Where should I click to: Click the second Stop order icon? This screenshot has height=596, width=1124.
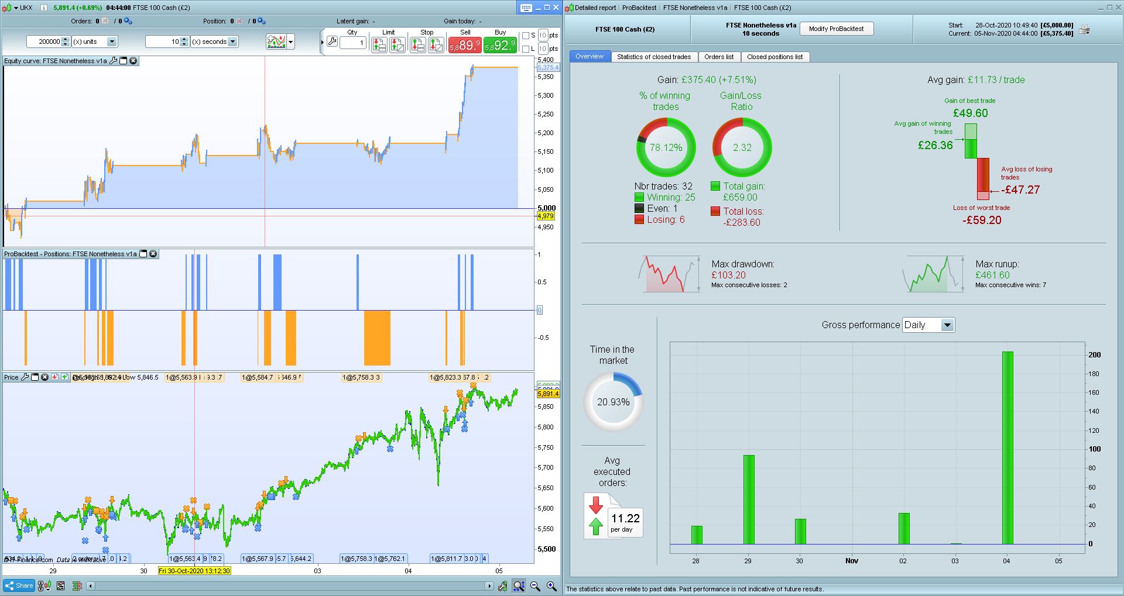coord(436,45)
